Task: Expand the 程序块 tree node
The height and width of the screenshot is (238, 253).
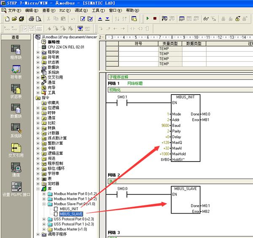Action: tap(38, 52)
